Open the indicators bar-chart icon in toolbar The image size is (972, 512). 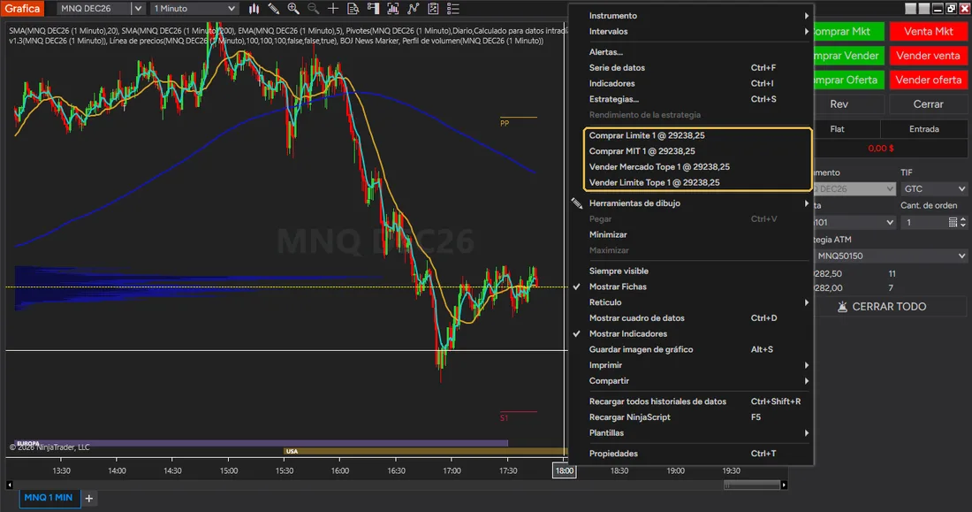[393, 9]
